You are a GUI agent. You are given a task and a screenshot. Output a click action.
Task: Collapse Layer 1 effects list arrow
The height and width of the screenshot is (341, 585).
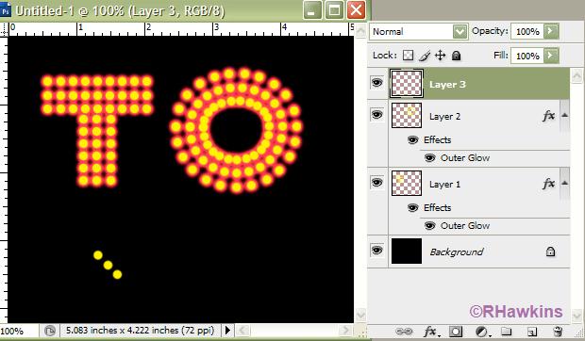pos(565,183)
